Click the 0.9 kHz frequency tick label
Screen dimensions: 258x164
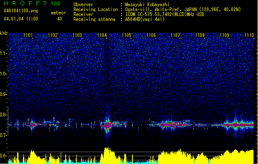tap(3, 94)
